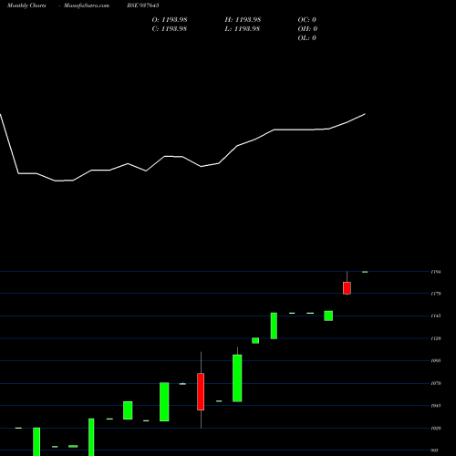This screenshot has width=456, height=456.
Task: Click the high value 'H: 1193.98'
Action: click(x=243, y=20)
